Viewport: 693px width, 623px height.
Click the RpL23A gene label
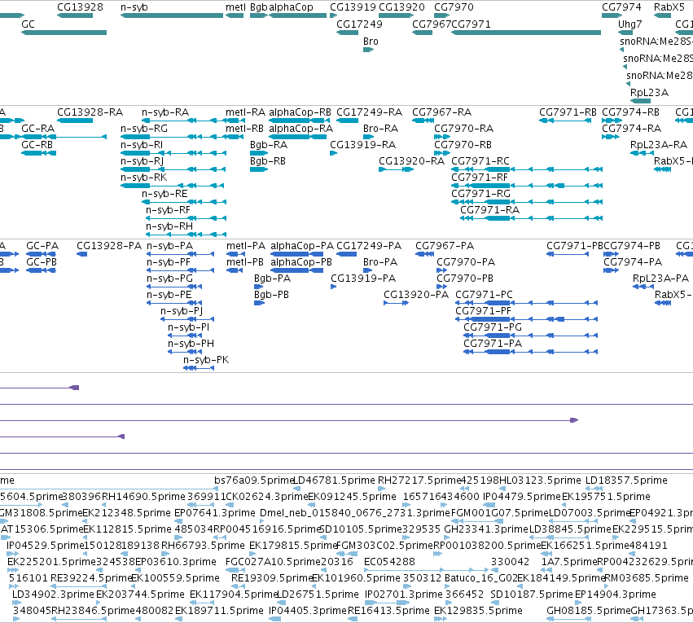click(x=649, y=93)
